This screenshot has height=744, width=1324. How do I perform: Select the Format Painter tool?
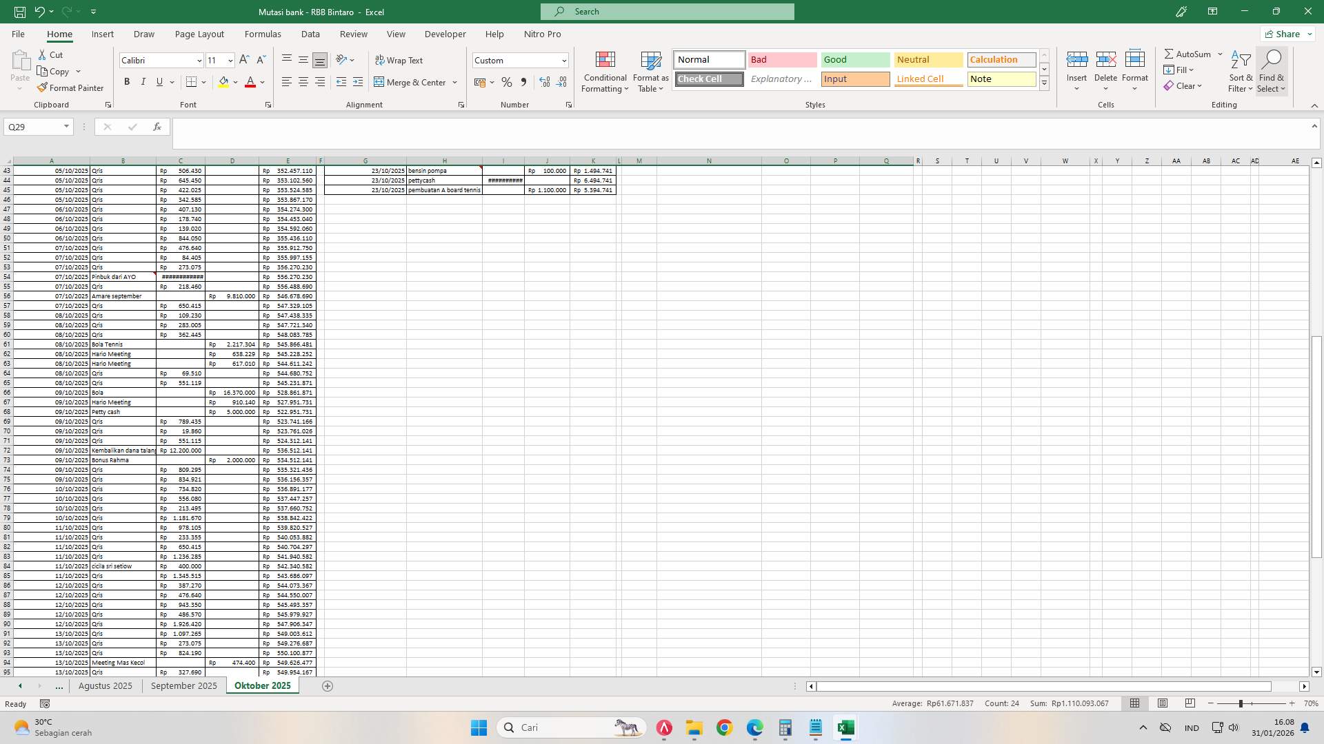[71, 87]
